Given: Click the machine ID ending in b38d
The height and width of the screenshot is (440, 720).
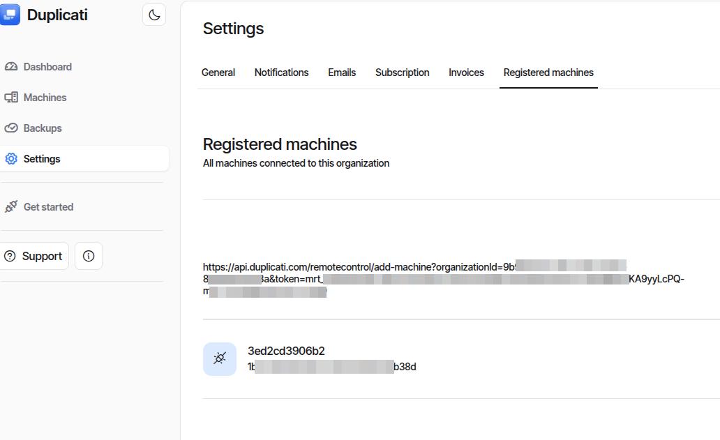Looking at the screenshot, I should tap(332, 367).
